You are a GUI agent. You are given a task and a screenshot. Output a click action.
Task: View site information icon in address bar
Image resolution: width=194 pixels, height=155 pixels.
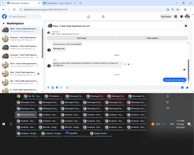[x=21, y=9]
